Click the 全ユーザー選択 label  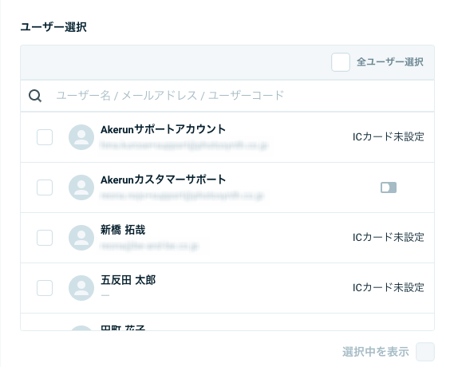[x=390, y=62]
